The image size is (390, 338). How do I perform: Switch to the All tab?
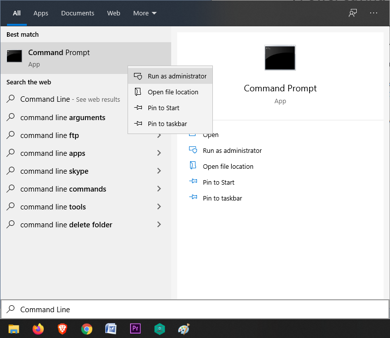[x=17, y=13]
